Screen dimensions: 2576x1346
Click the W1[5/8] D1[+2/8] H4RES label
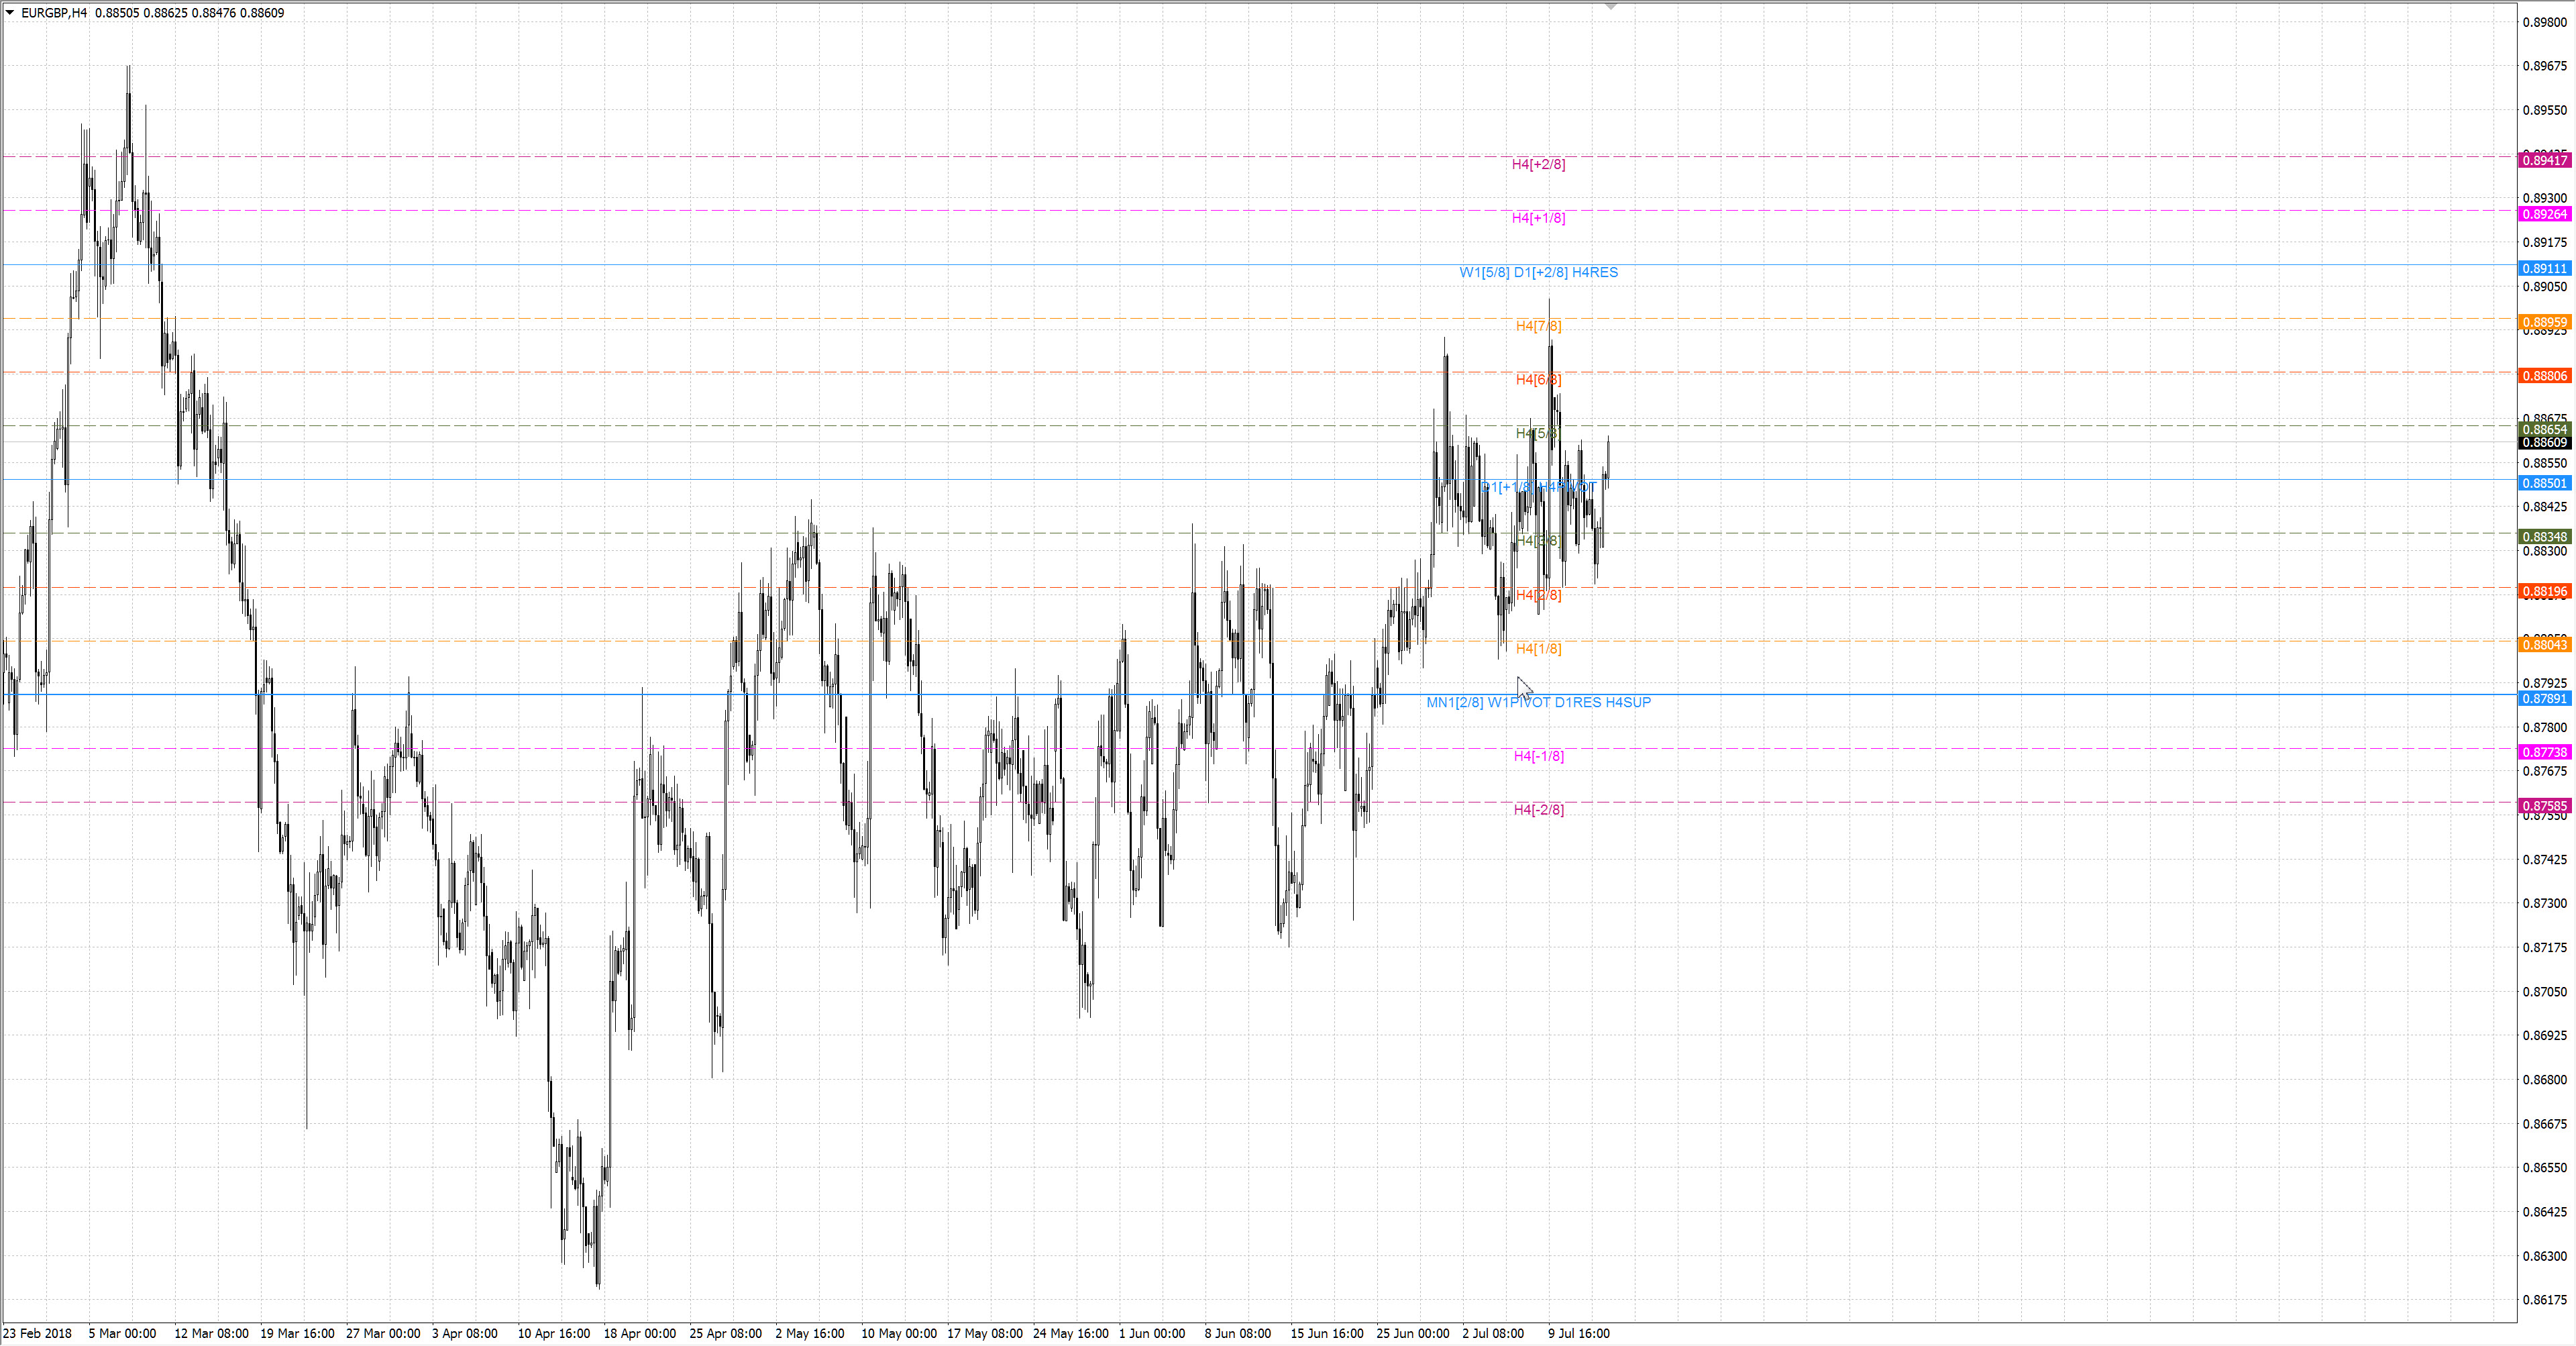click(1538, 272)
